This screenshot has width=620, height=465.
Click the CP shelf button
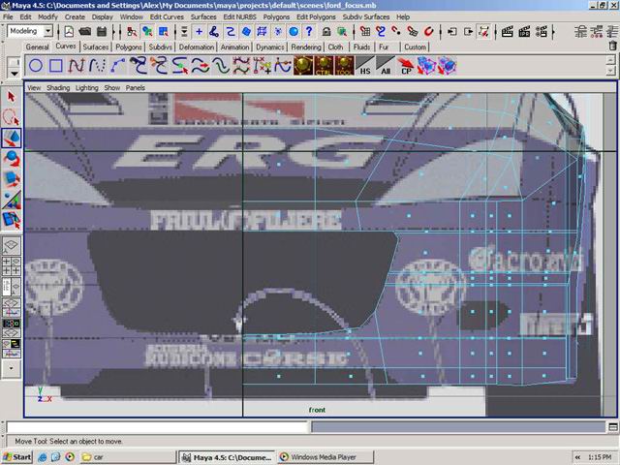408,66
